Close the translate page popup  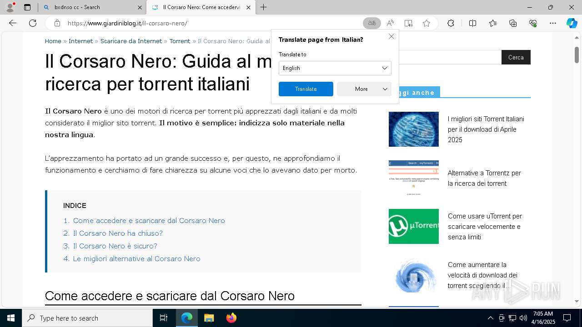click(391, 36)
